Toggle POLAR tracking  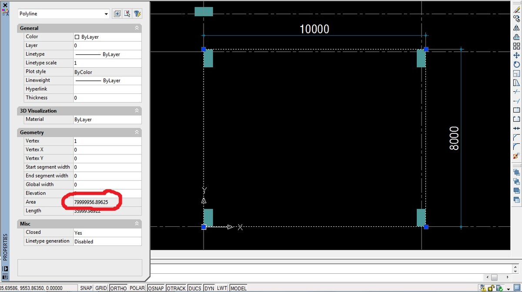click(x=137, y=288)
